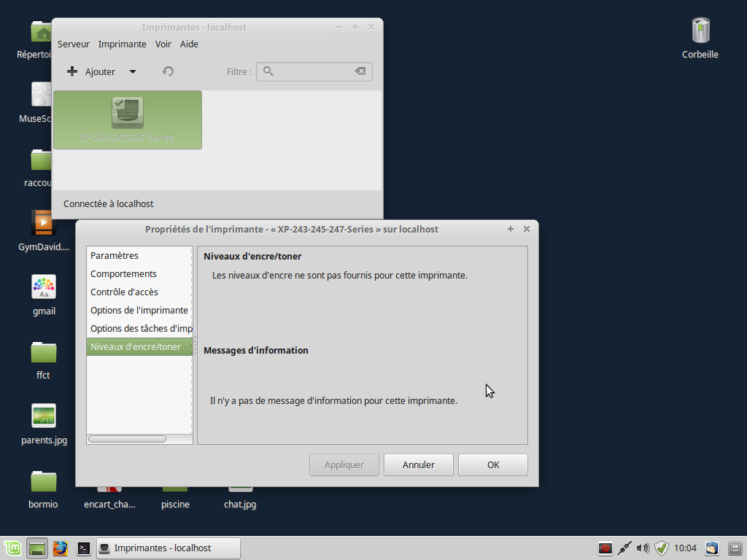Viewport: 747px width, 560px height.
Task: Expand the Ajouter dropdown arrow
Action: 132,71
